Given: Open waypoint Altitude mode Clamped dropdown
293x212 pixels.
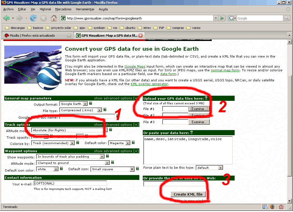Looking at the screenshot, I should [73, 163].
